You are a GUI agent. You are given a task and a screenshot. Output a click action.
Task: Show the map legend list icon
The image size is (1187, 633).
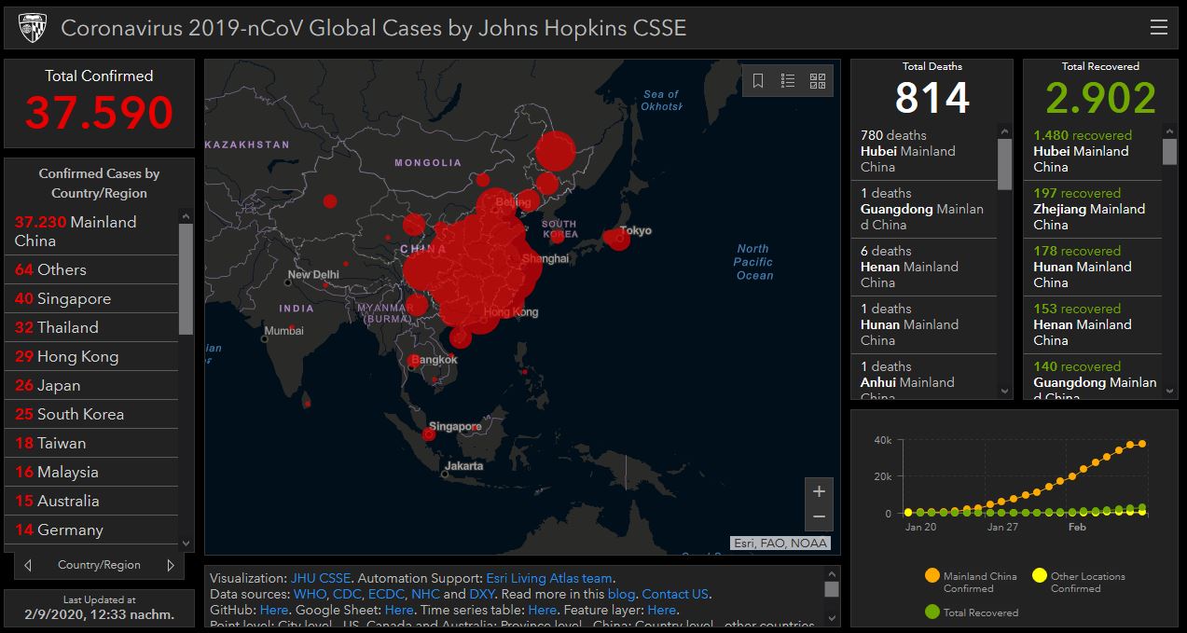pyautogui.click(x=788, y=81)
